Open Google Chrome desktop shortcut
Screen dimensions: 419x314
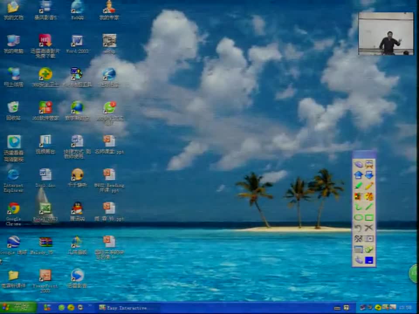coord(14,208)
